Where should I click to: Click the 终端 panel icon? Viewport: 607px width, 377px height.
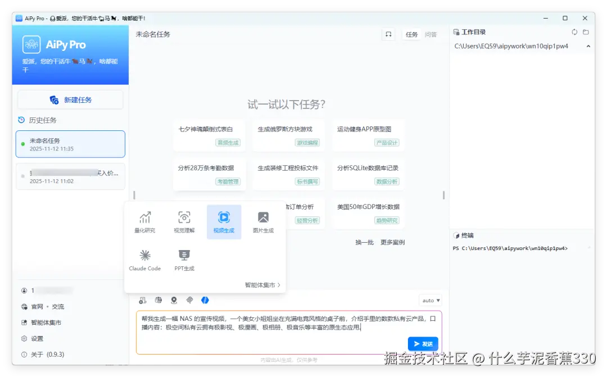point(456,235)
